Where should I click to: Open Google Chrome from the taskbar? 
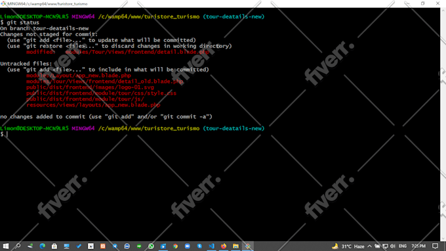point(175,246)
